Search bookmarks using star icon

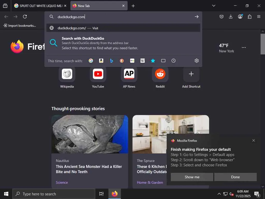point(153,61)
